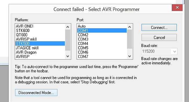Select AVR ONE! platform
Viewport: 189px width, 102px height.
point(40,26)
